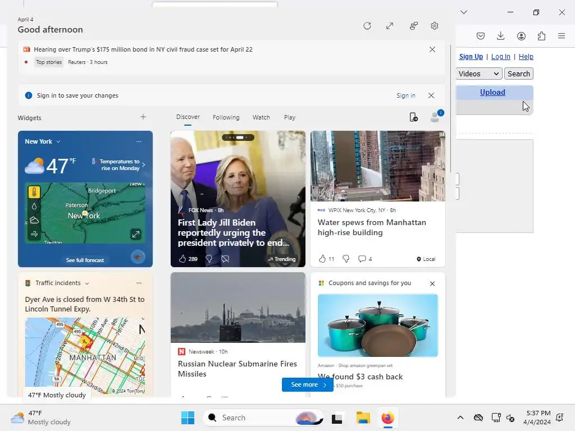Add a widget with plus icon

pos(143,117)
